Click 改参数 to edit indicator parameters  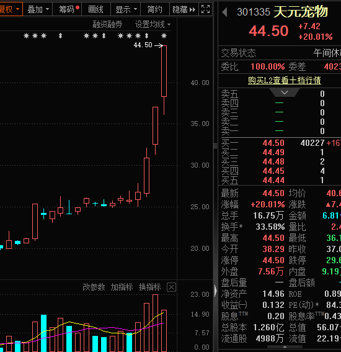pos(94,287)
